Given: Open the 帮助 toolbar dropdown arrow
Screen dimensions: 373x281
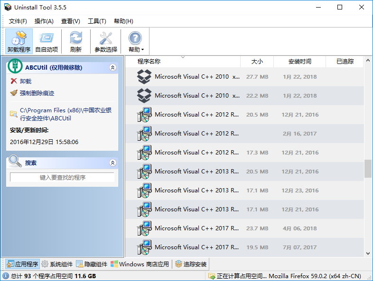Looking at the screenshot, I should coord(143,50).
